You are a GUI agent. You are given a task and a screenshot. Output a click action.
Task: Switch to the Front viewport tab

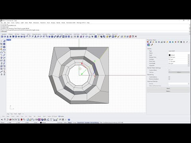coord(16,114)
